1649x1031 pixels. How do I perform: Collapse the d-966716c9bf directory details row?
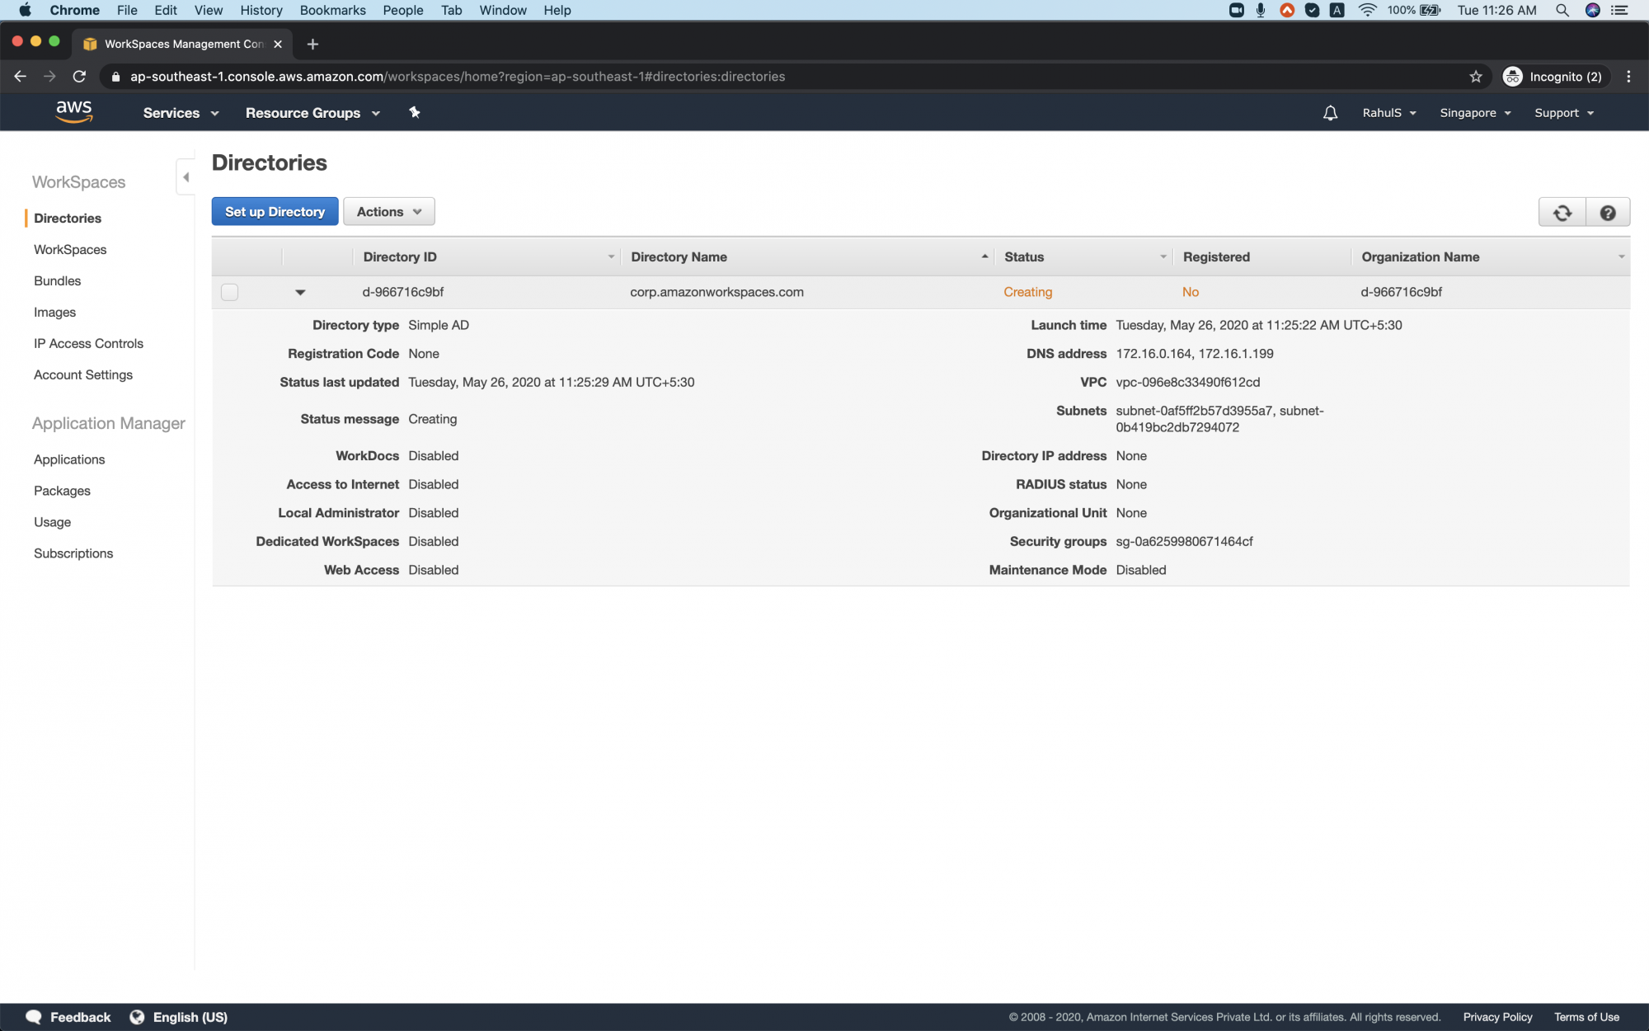301,291
